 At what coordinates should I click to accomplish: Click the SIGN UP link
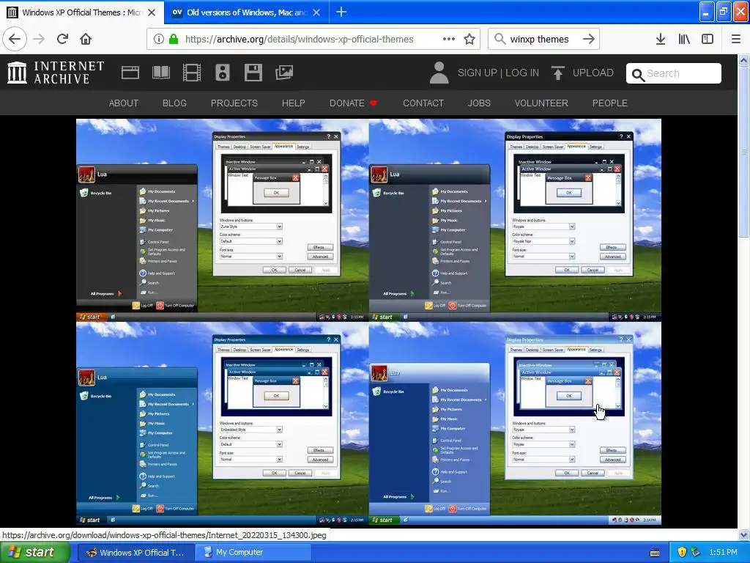pyautogui.click(x=477, y=73)
